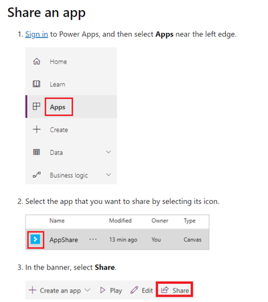Image resolution: width=268 pixels, height=302 pixels.
Task: Select Home in the left navigation
Action: [58, 62]
